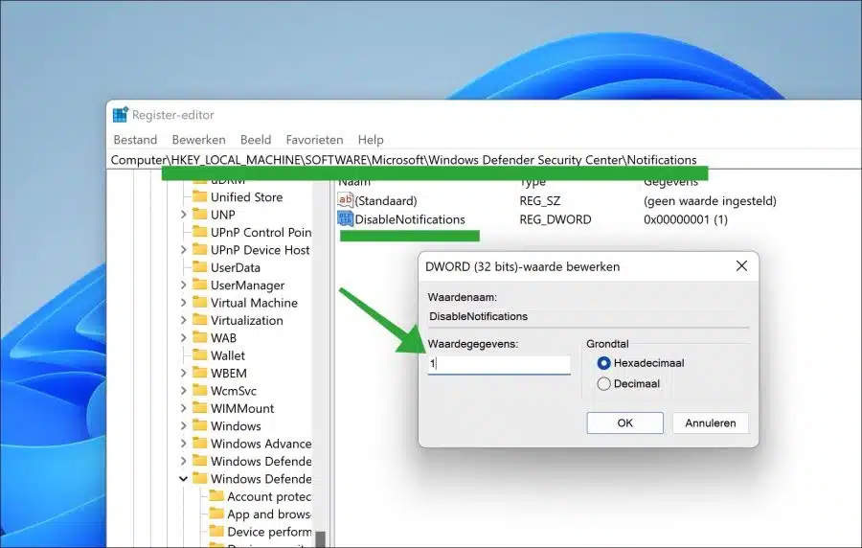Viewport: 862px width, 548px height.
Task: Select the (Standaard) string value icon
Action: click(345, 200)
